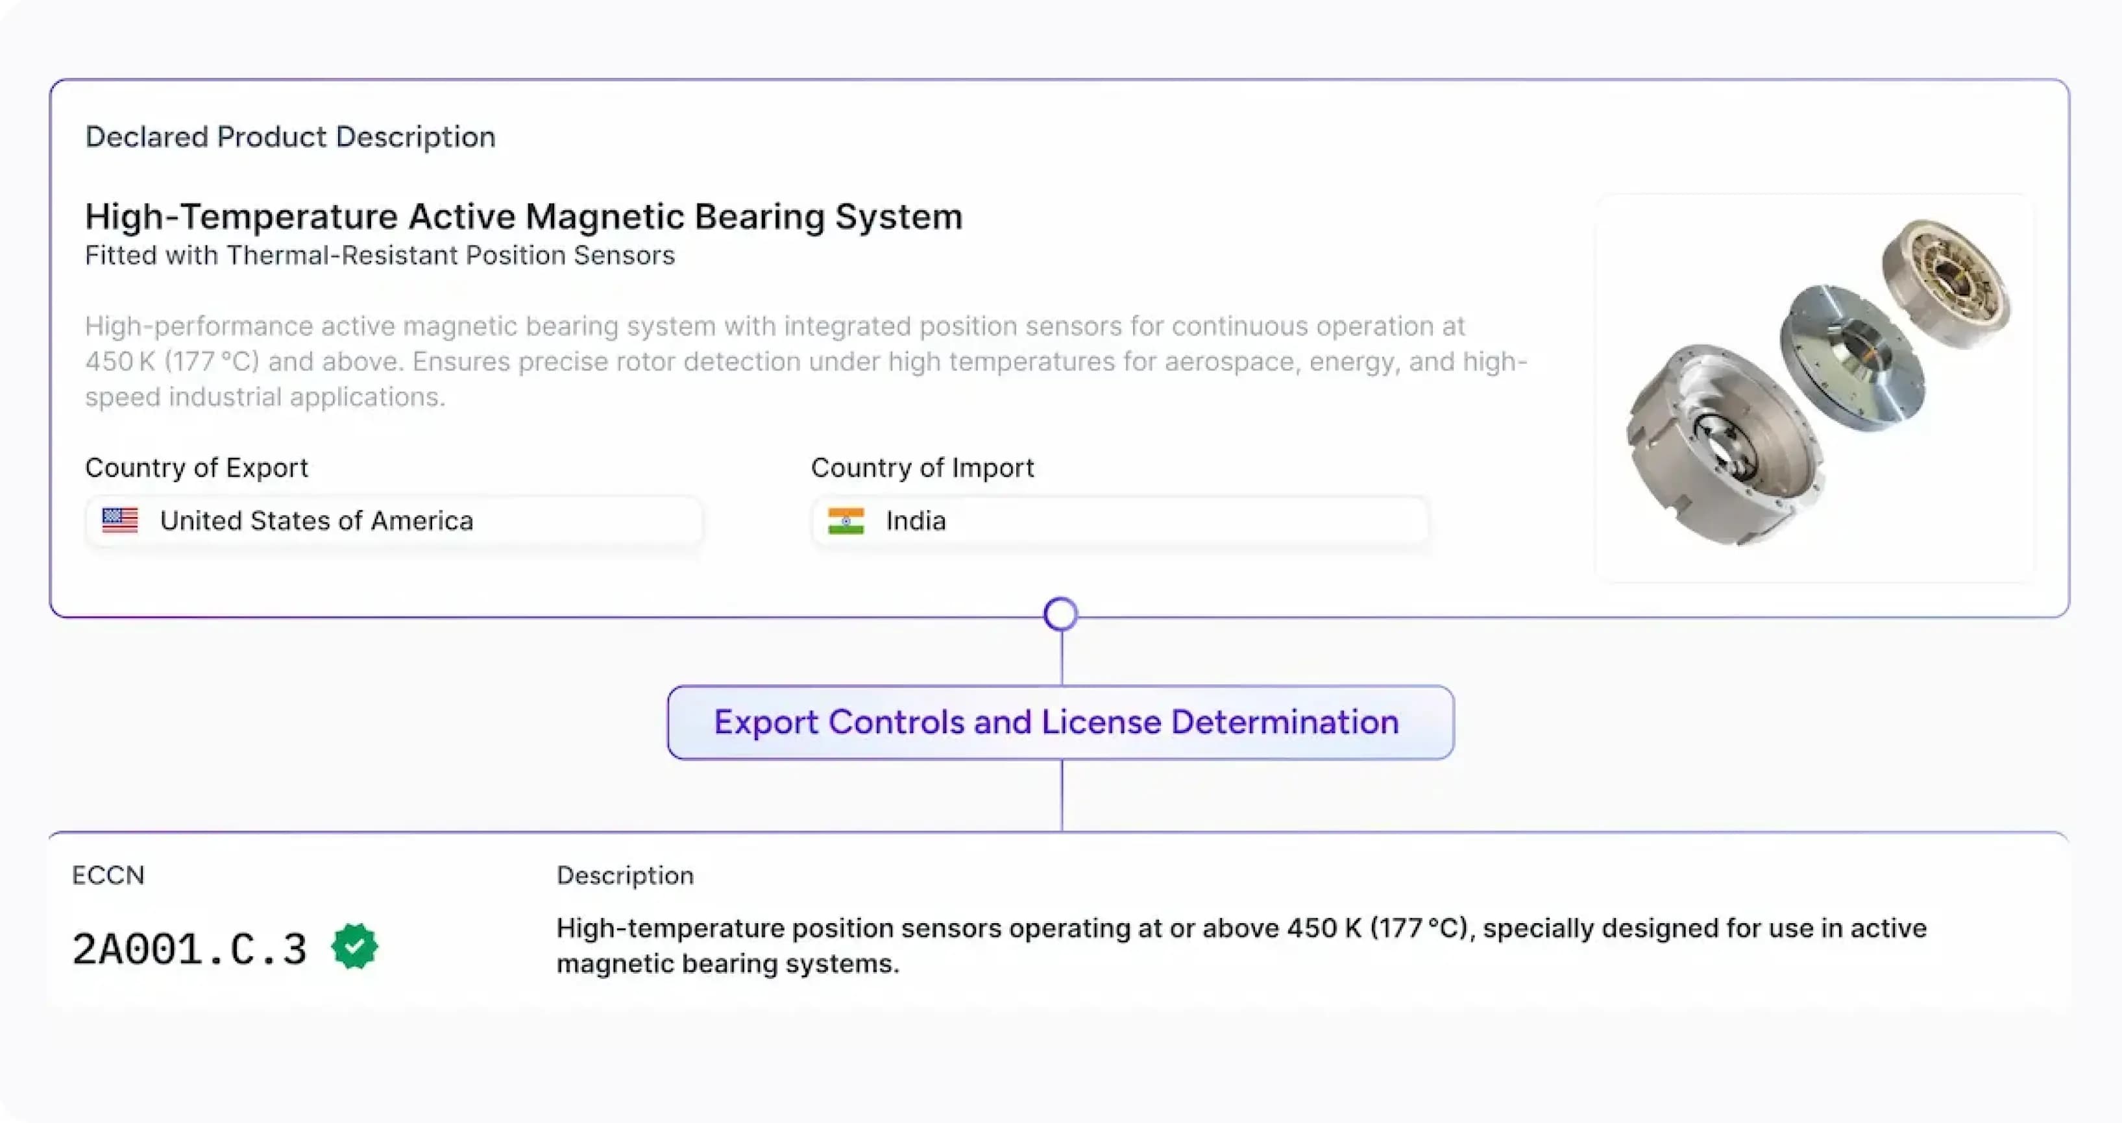The image size is (2122, 1123).
Task: Click the Description column label
Action: click(624, 875)
